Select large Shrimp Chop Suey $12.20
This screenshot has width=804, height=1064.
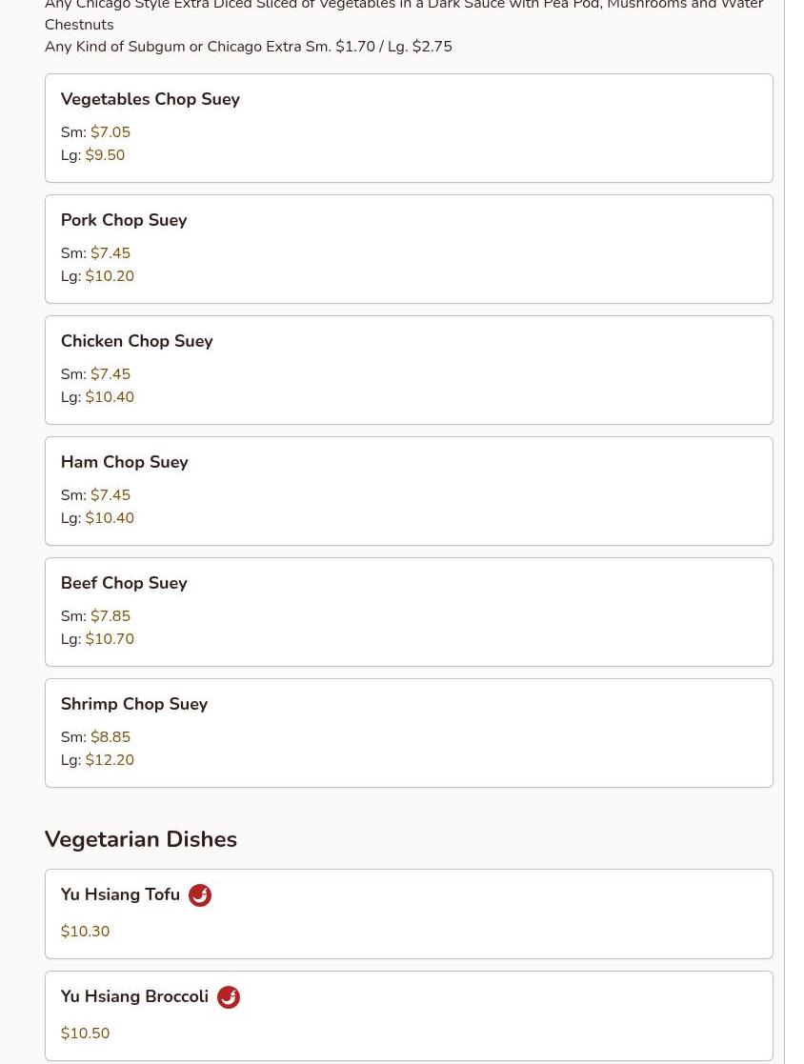(110, 759)
